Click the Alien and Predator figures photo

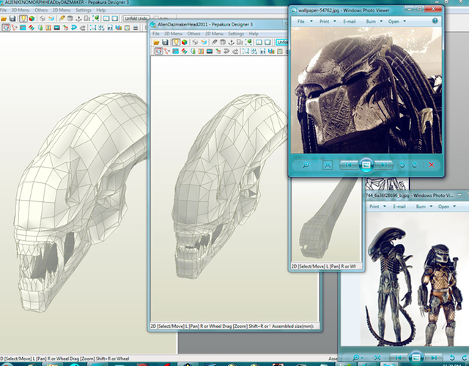414,280
